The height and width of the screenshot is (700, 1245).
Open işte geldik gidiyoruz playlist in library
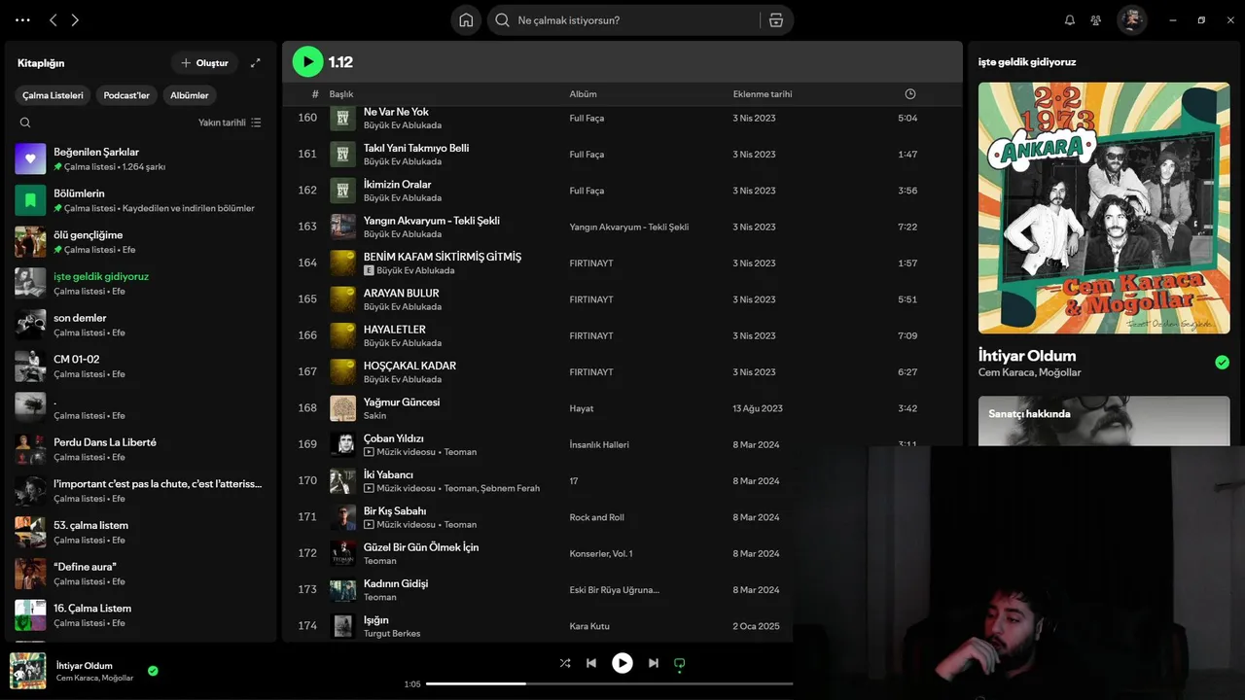141,283
